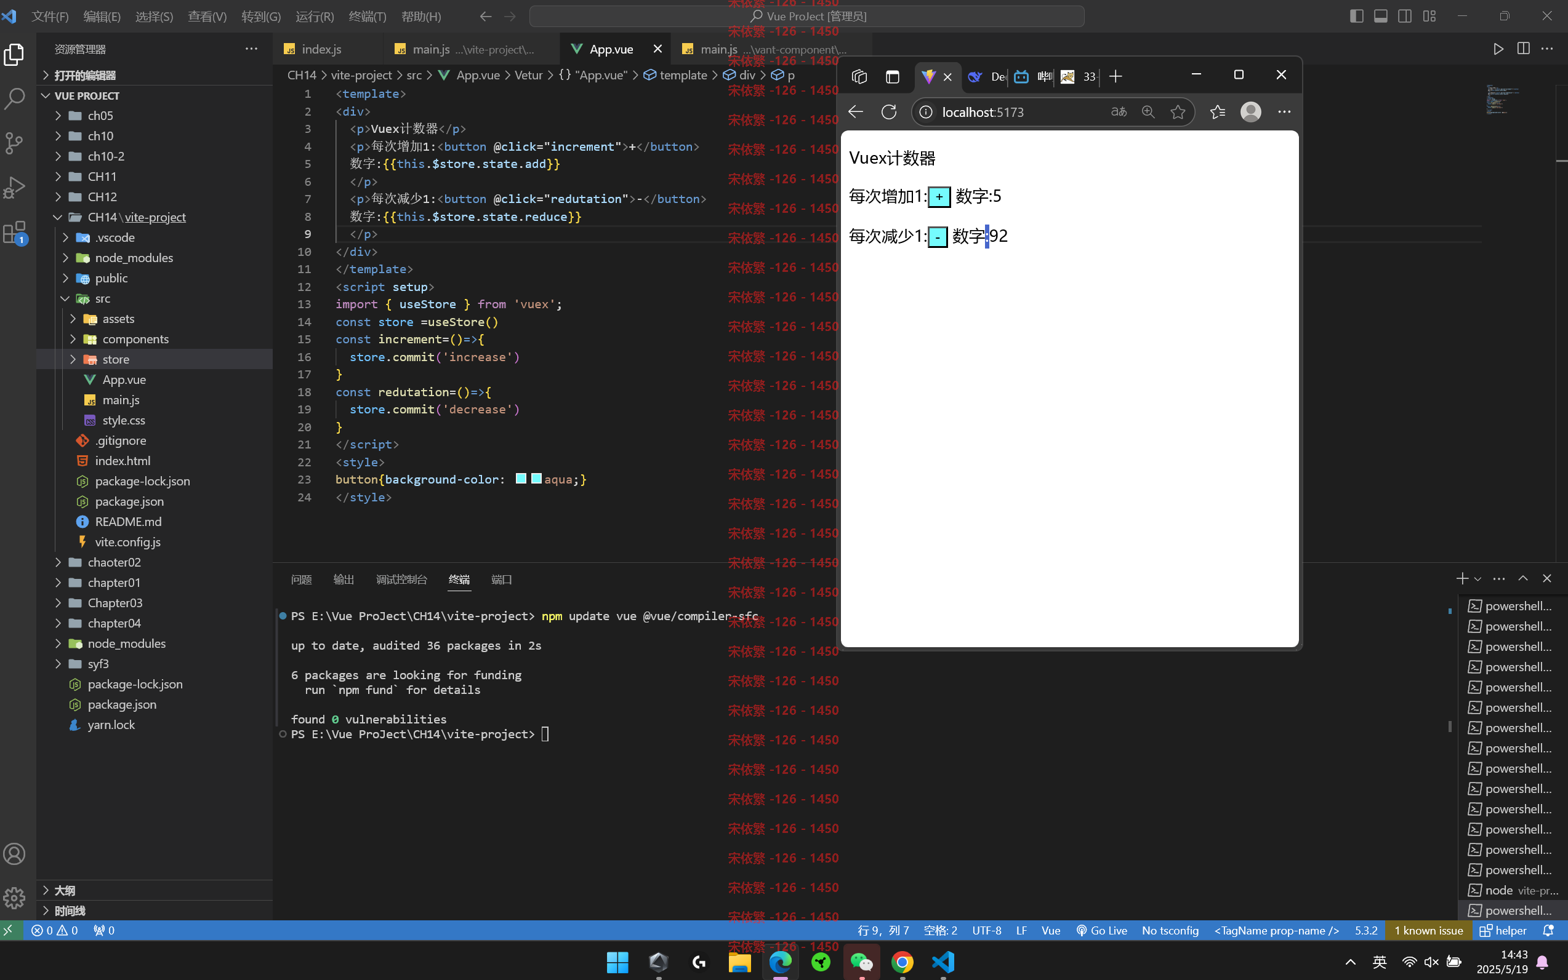Click 1 known issue in status bar
1568x980 pixels.
pos(1428,931)
